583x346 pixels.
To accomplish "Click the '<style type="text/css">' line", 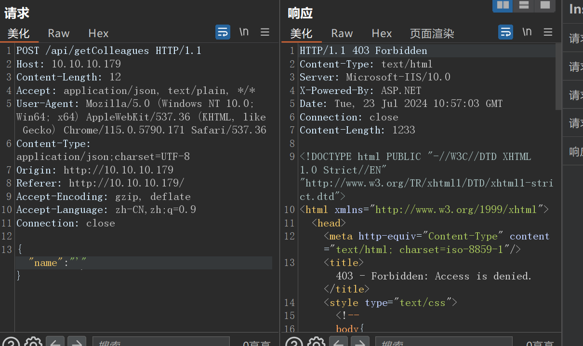I will pyautogui.click(x=390, y=303).
